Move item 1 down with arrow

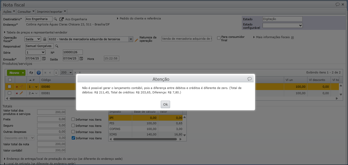[36, 87]
